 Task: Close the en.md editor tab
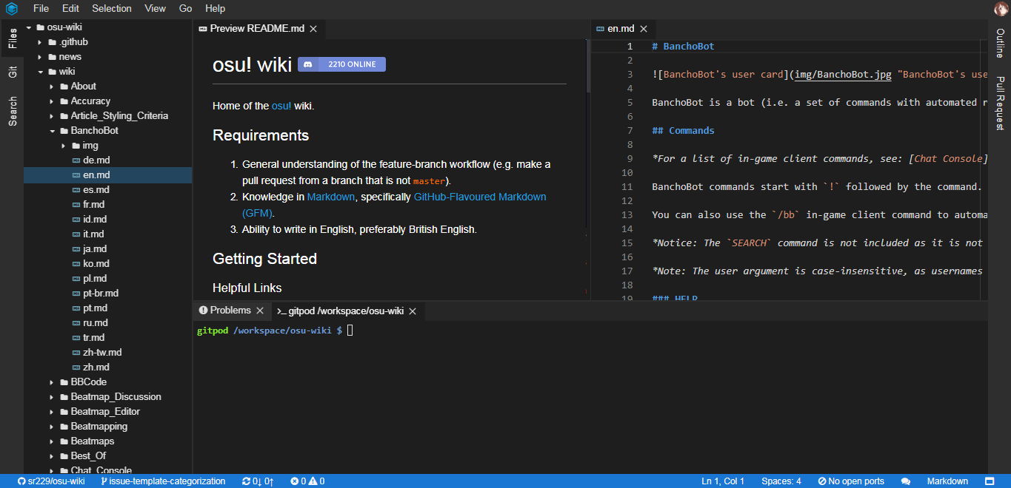pyautogui.click(x=644, y=29)
